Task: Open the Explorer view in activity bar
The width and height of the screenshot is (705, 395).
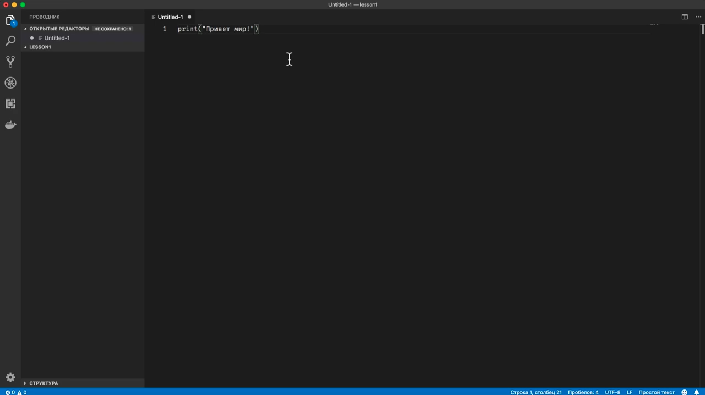Action: pos(10,21)
